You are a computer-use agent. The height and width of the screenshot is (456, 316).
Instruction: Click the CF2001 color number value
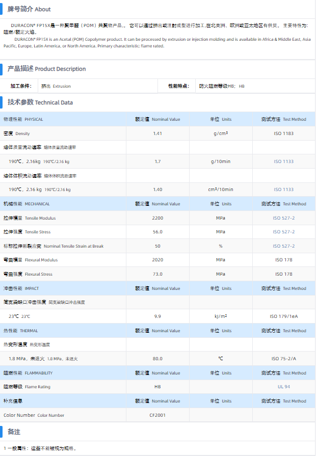(x=157, y=415)
